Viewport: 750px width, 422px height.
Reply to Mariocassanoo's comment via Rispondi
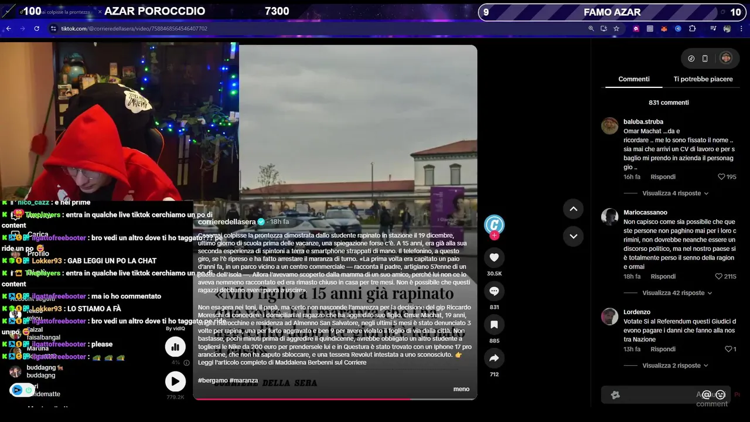click(x=663, y=277)
